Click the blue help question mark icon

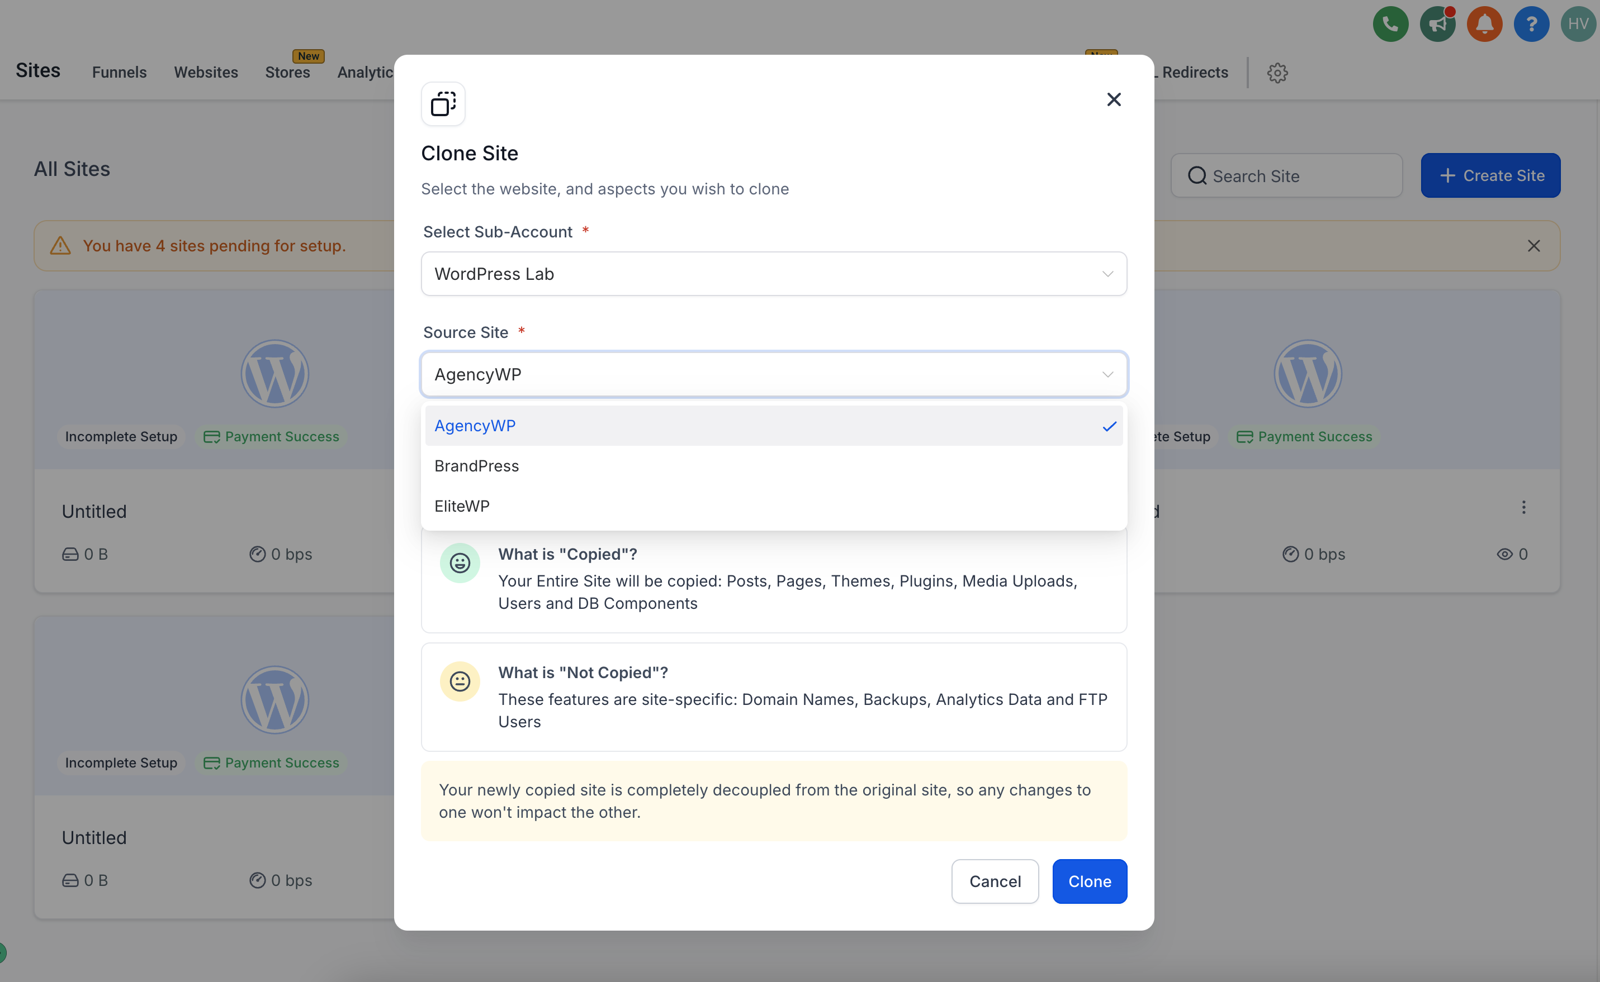(x=1531, y=25)
